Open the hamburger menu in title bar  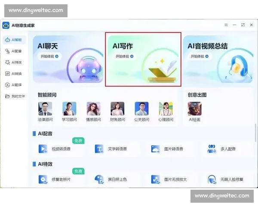point(226,25)
